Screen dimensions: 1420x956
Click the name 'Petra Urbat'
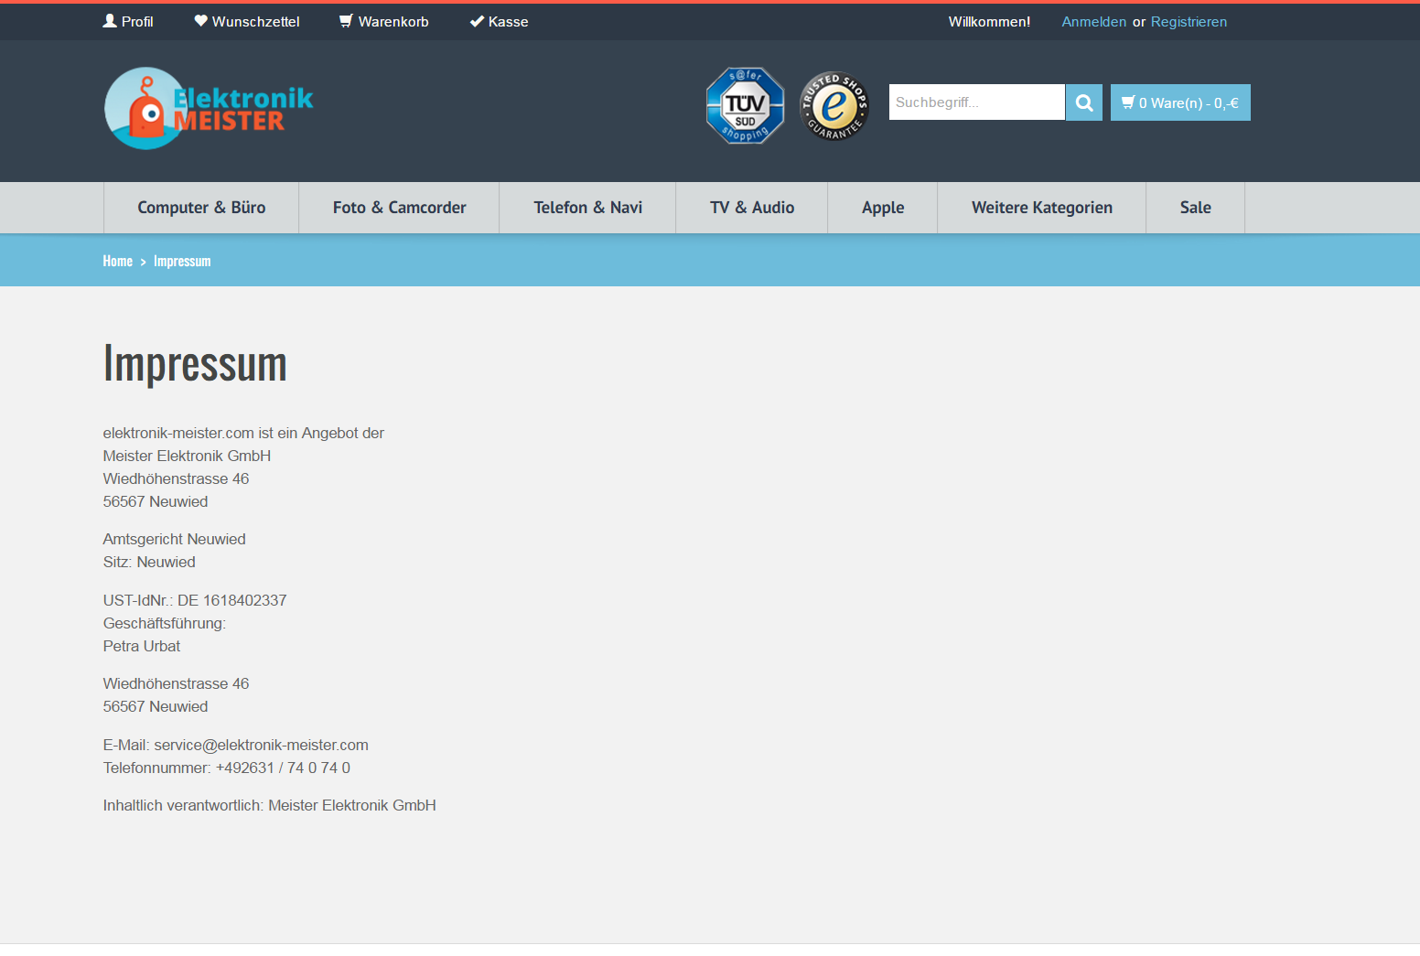pos(142,646)
